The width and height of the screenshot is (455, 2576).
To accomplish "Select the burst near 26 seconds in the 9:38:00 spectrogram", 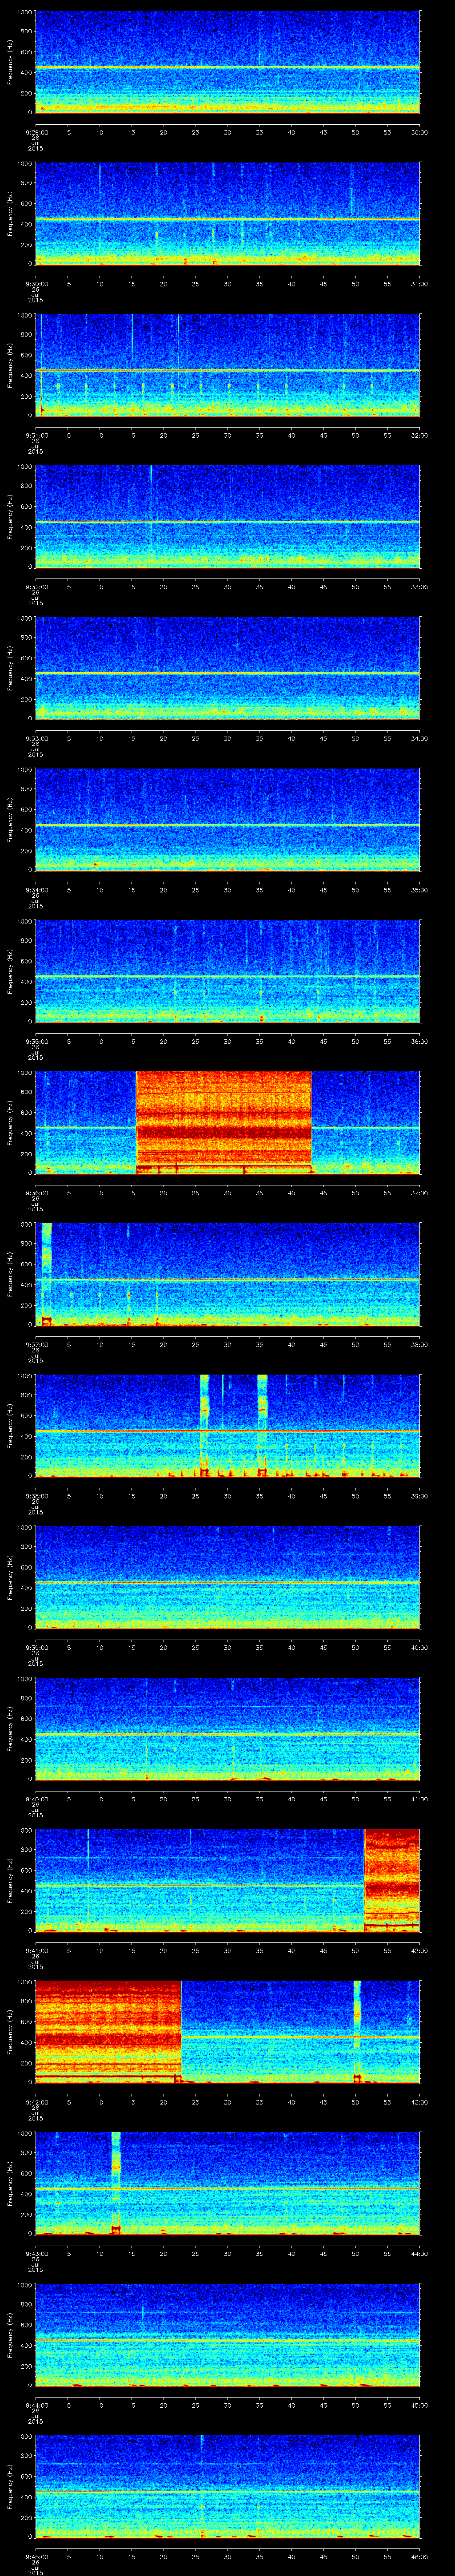I will point(205,1425).
